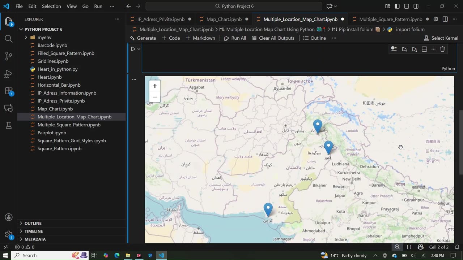Open the Testing flask view
463x260 pixels.
9,125
